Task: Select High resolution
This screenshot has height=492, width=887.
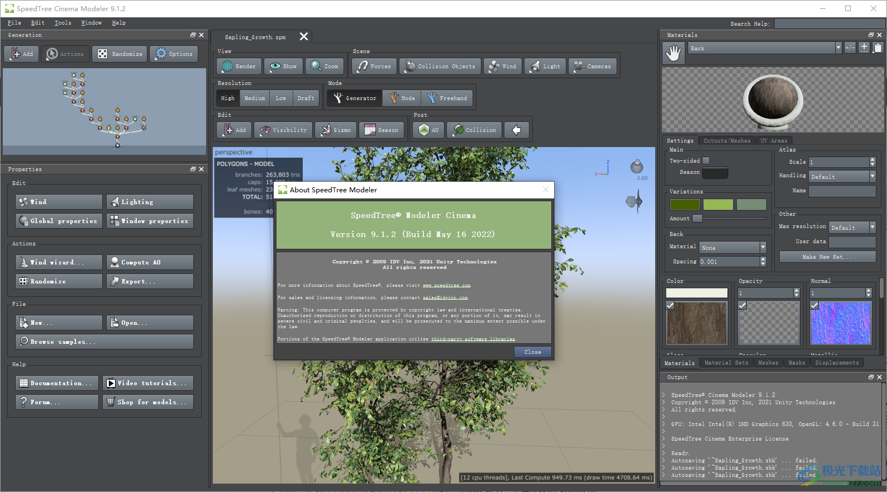Action: [x=228, y=98]
